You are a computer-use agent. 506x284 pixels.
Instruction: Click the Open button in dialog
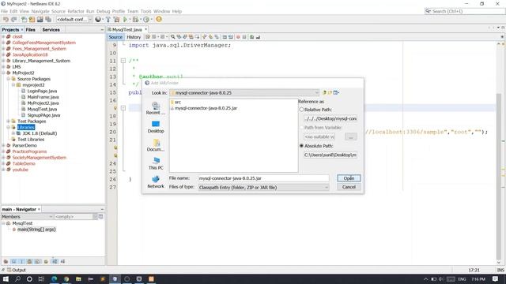(x=349, y=178)
